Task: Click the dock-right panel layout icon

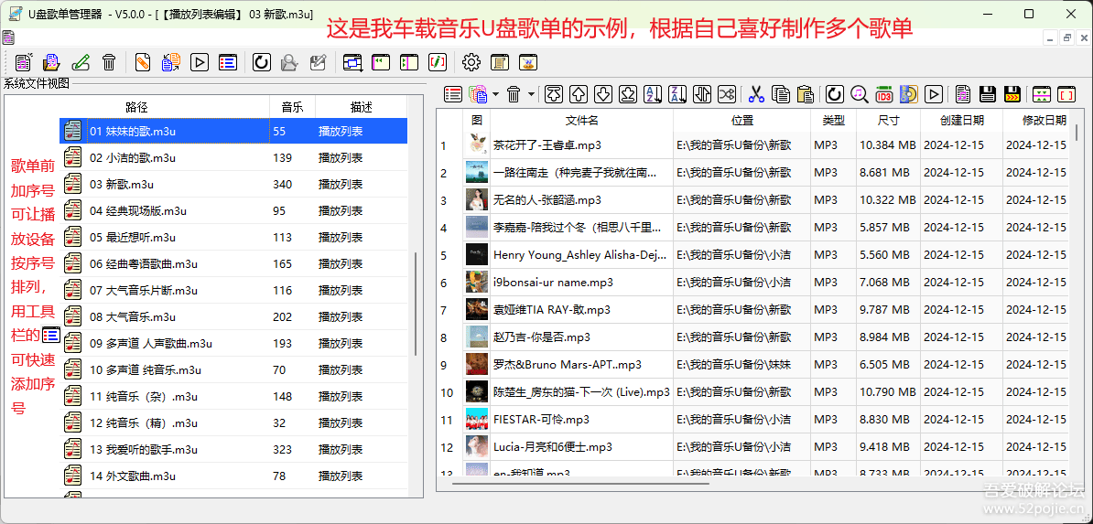Action: [408, 62]
